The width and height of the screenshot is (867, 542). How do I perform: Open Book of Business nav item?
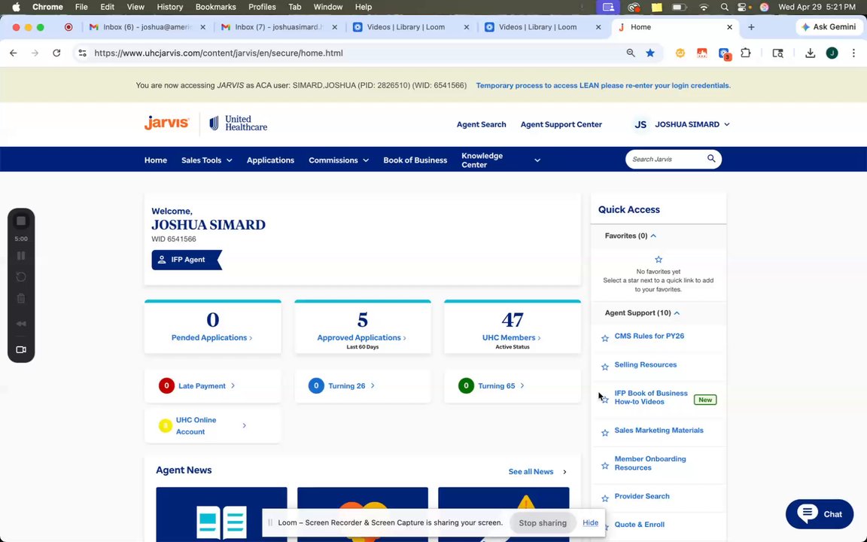point(415,160)
